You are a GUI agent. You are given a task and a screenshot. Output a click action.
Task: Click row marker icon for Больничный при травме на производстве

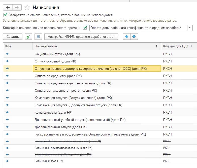7,141
